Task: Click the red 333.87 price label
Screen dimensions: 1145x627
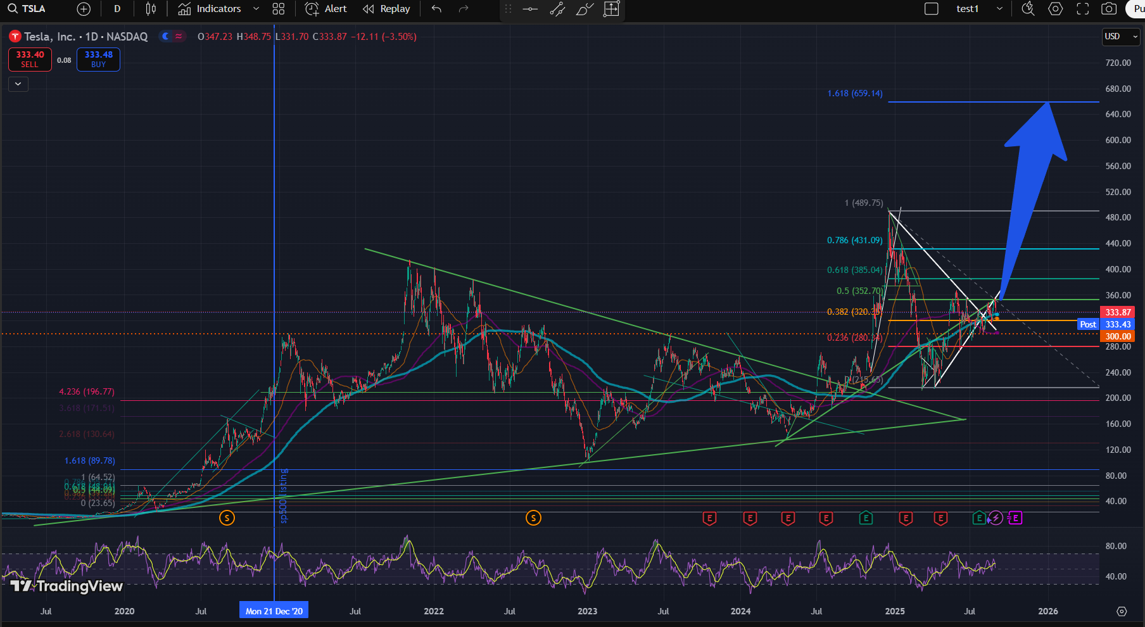Action: click(x=1118, y=312)
